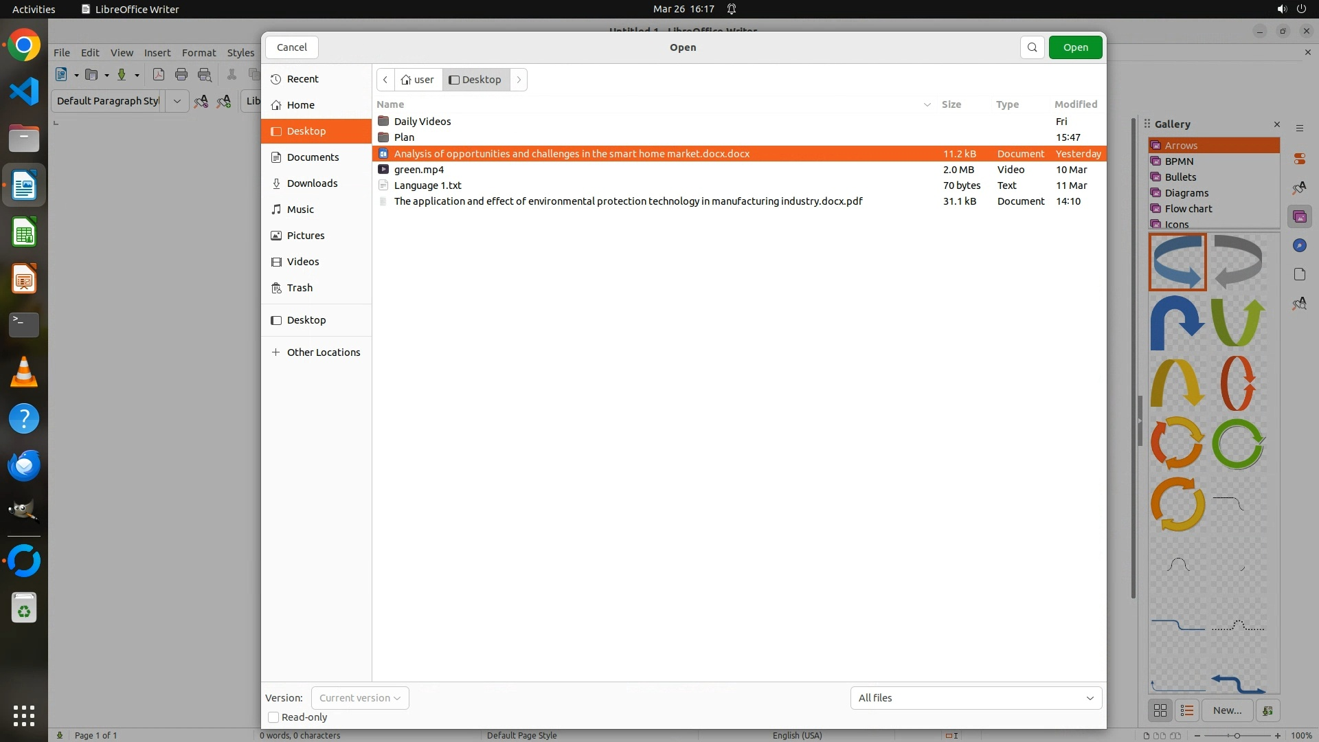Viewport: 1319px width, 742px height.
Task: Open the Navigator sidebar icon
Action: click(1299, 246)
